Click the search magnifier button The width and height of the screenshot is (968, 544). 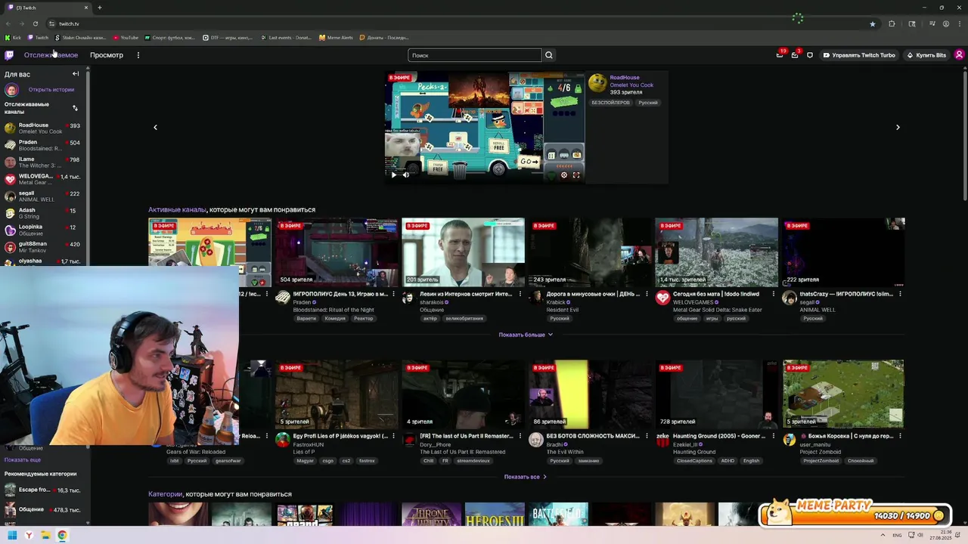coord(549,55)
